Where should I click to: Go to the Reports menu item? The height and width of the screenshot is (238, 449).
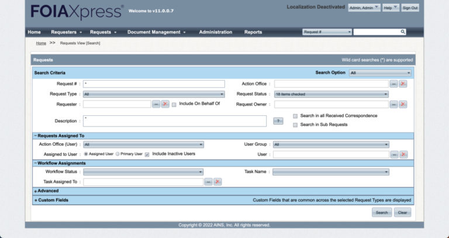coord(253,32)
